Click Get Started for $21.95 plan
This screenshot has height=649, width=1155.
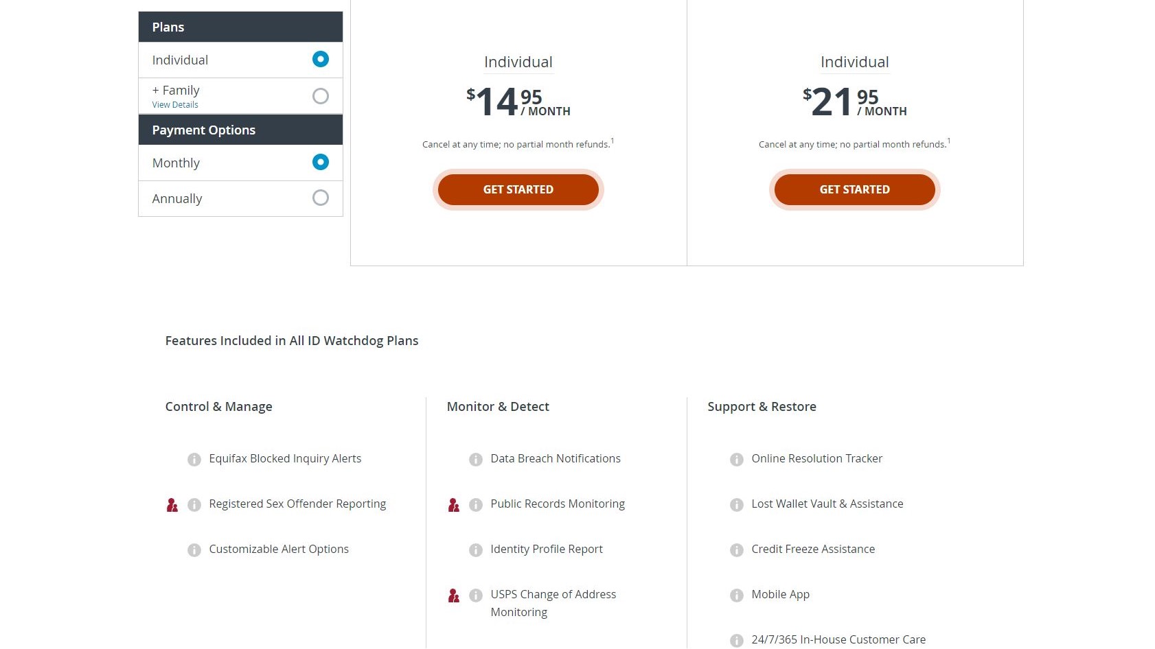[x=855, y=189]
